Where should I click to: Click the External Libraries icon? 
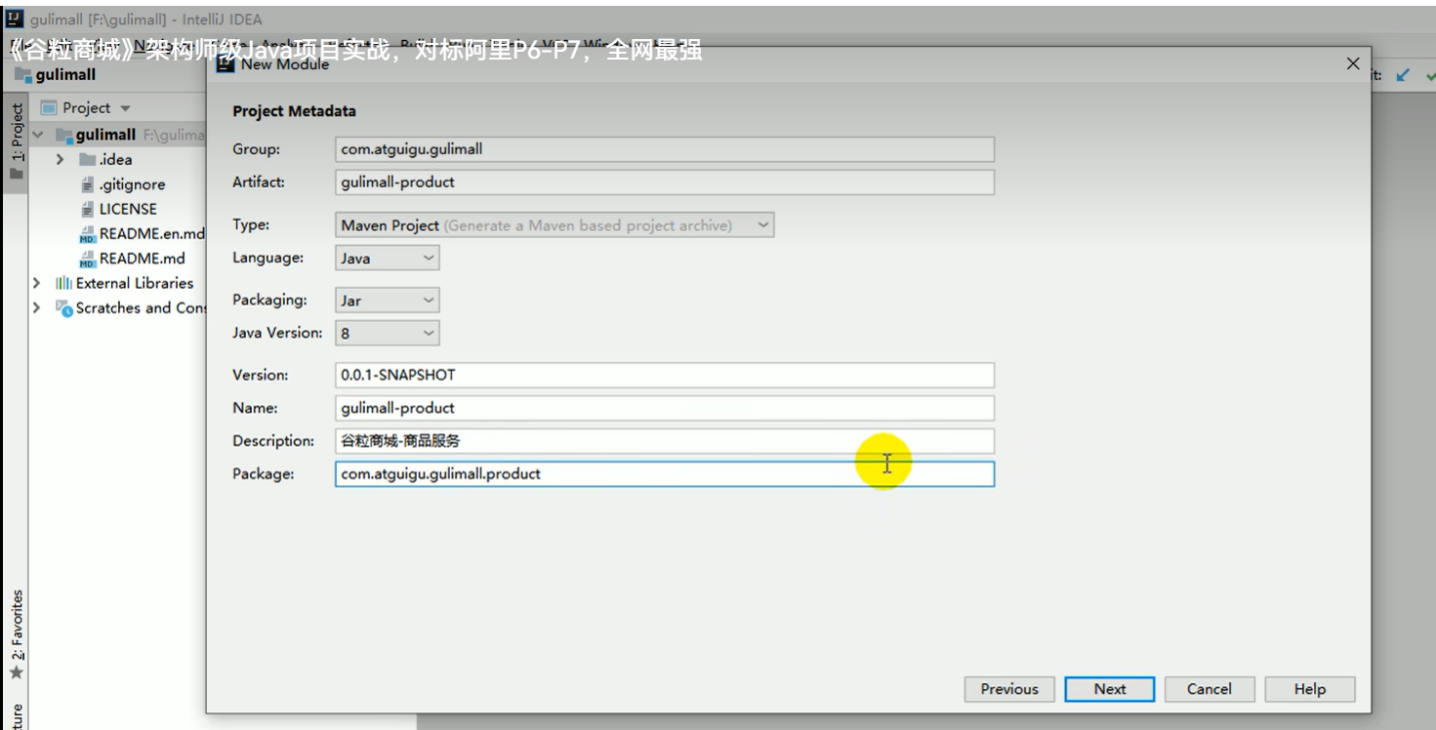point(63,283)
